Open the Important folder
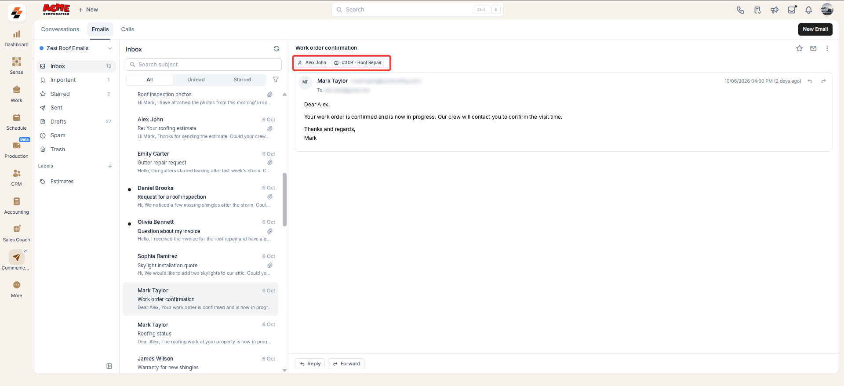The height and width of the screenshot is (386, 844). [x=76, y=80]
